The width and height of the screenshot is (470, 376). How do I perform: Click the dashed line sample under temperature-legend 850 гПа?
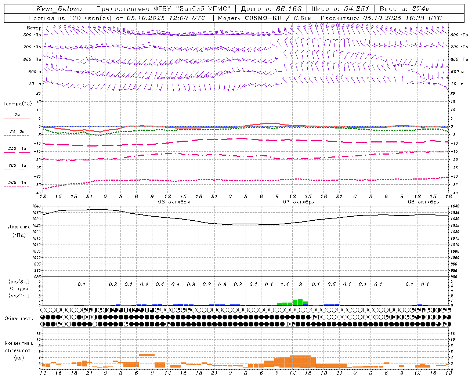pyautogui.click(x=17, y=152)
